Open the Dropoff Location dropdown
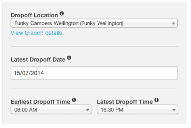 tap(94, 23)
